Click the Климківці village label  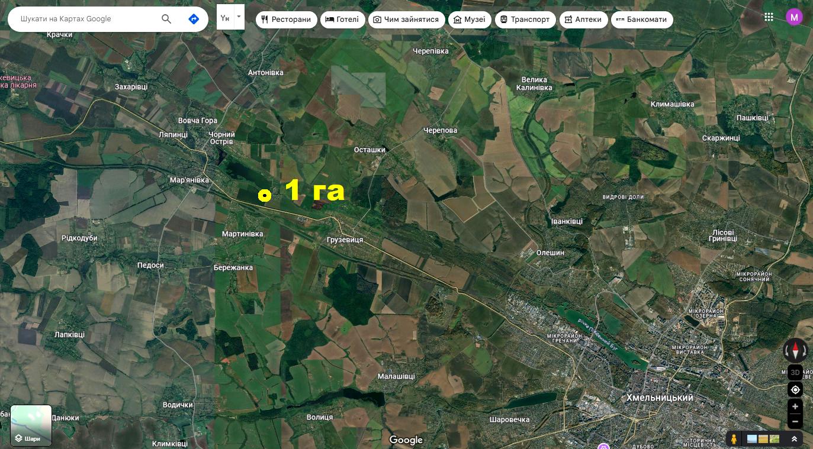[169, 444]
